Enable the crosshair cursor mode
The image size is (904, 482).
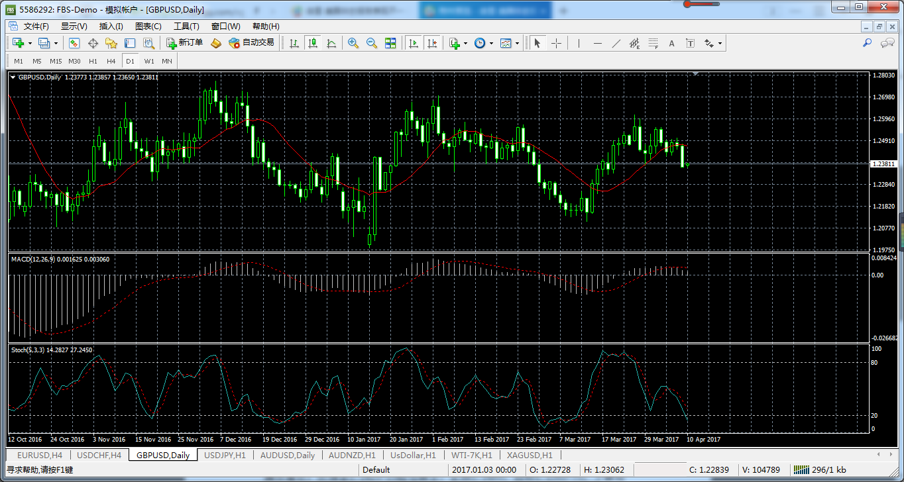tap(556, 43)
